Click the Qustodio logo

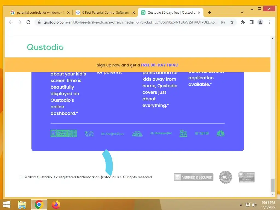pyautogui.click(x=45, y=47)
